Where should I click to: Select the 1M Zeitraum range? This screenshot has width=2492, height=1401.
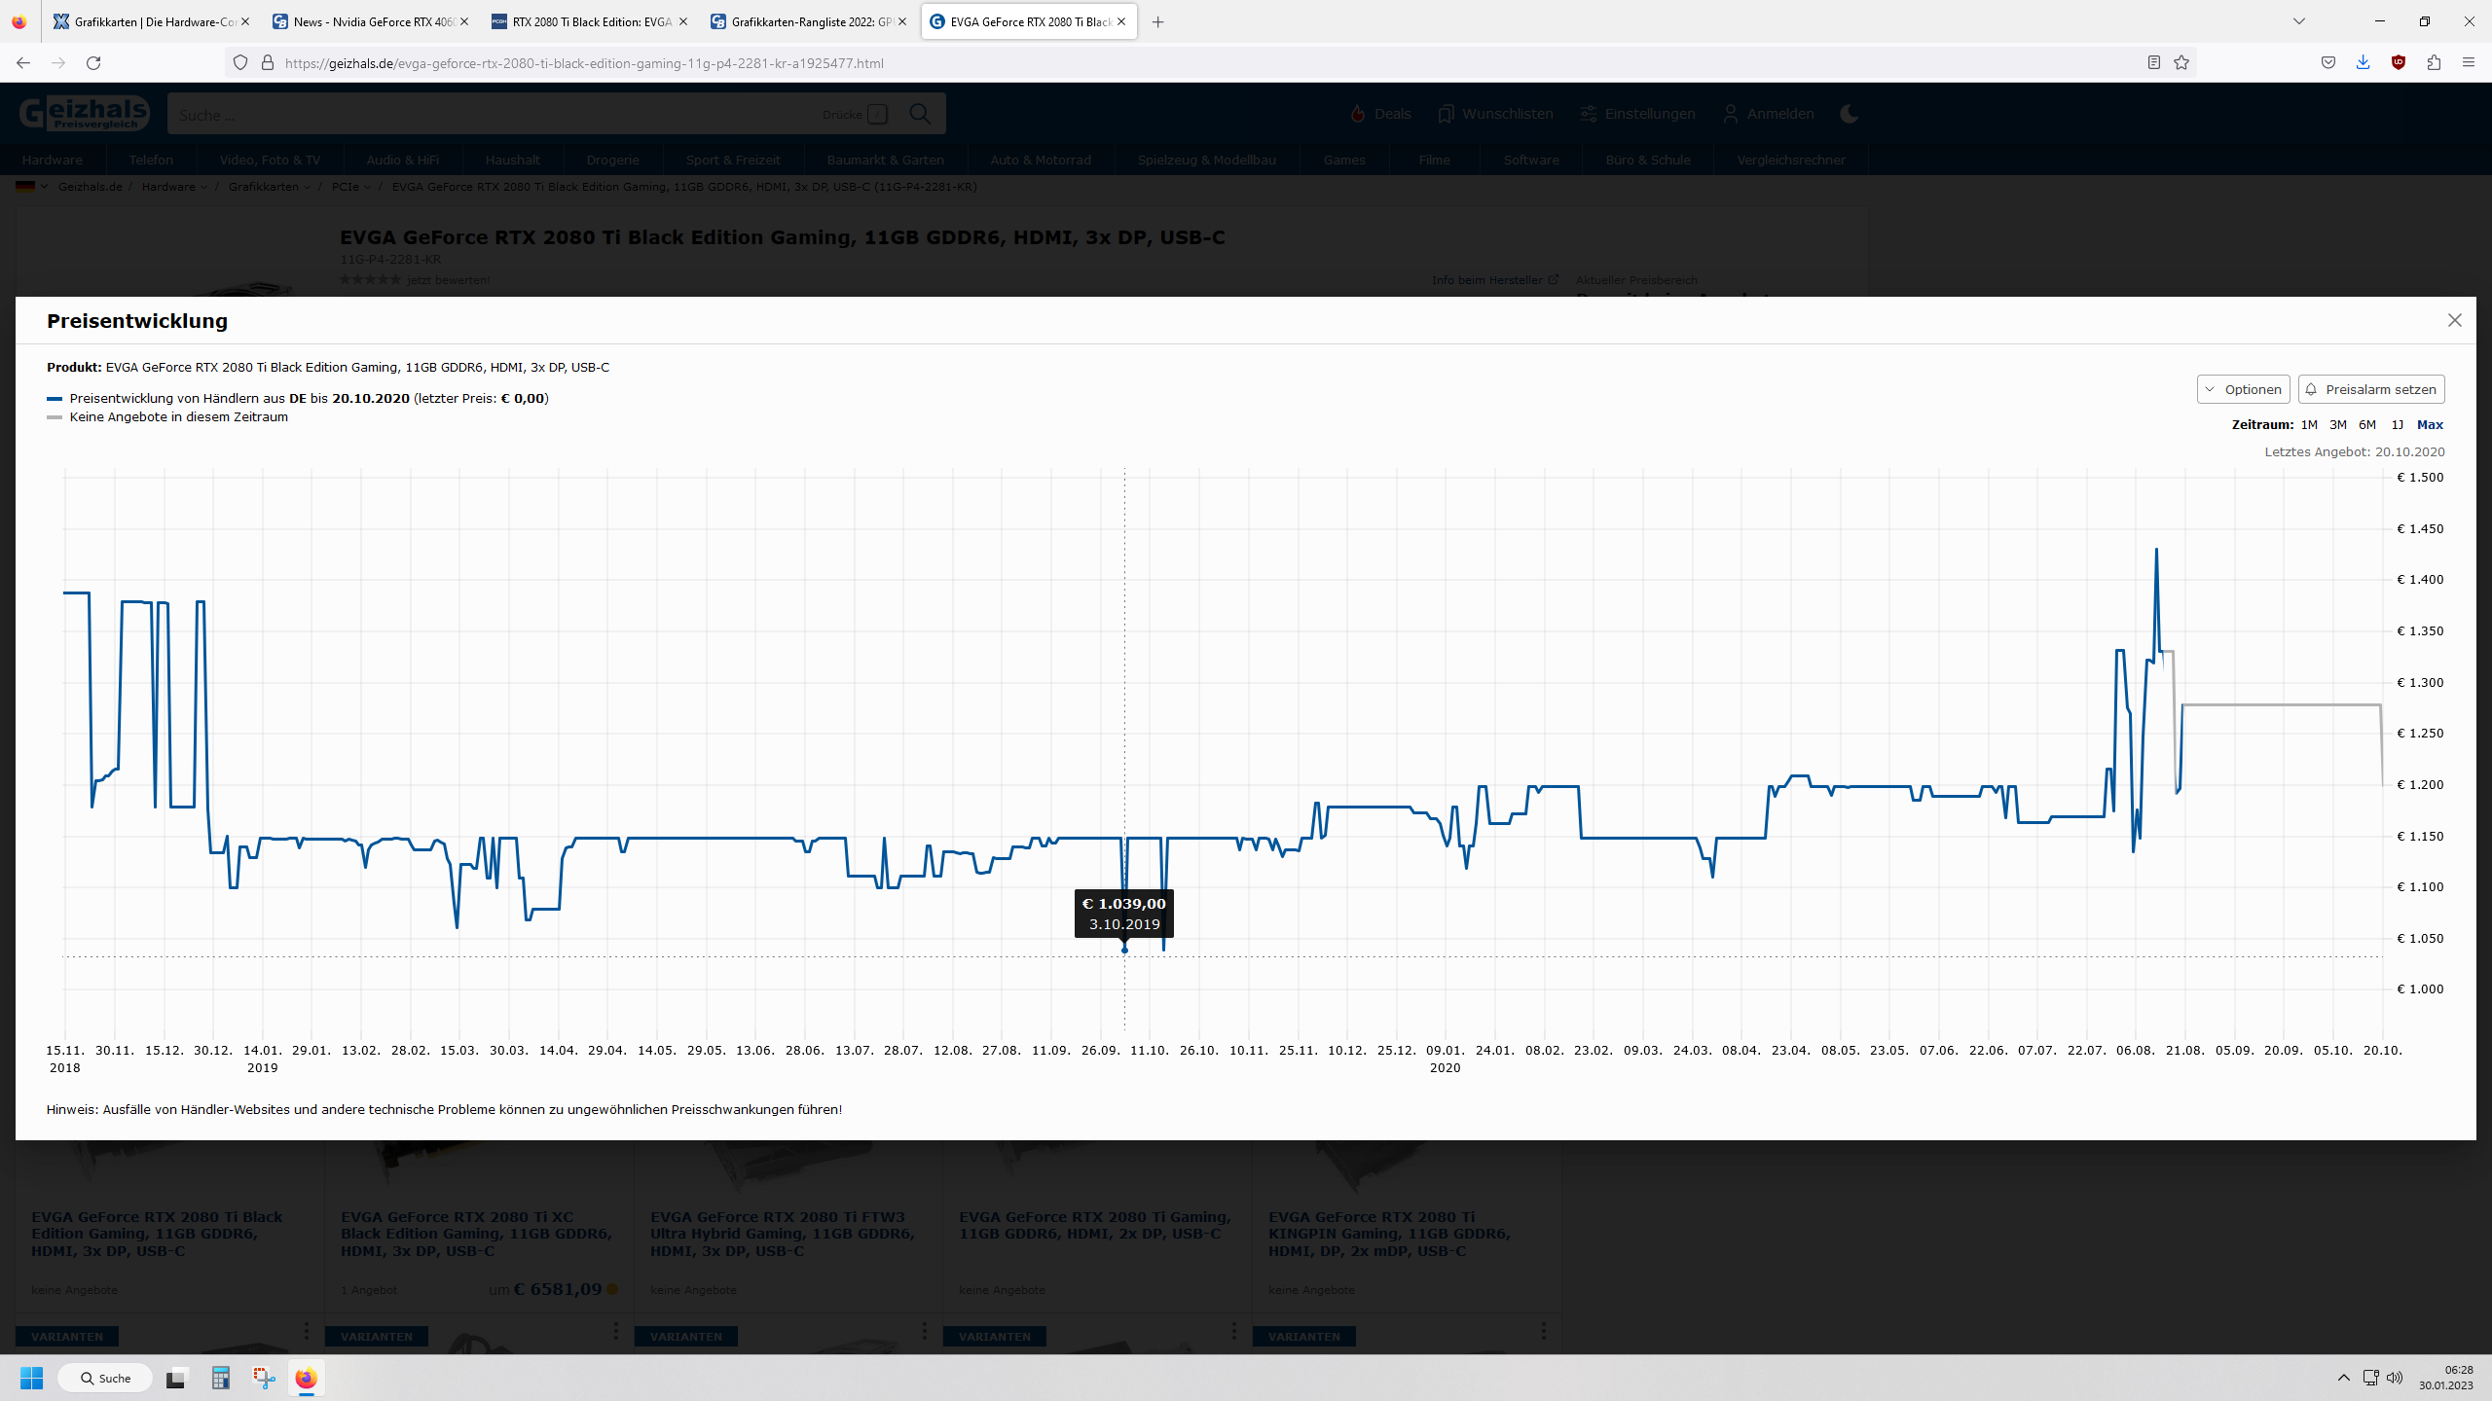[2309, 424]
